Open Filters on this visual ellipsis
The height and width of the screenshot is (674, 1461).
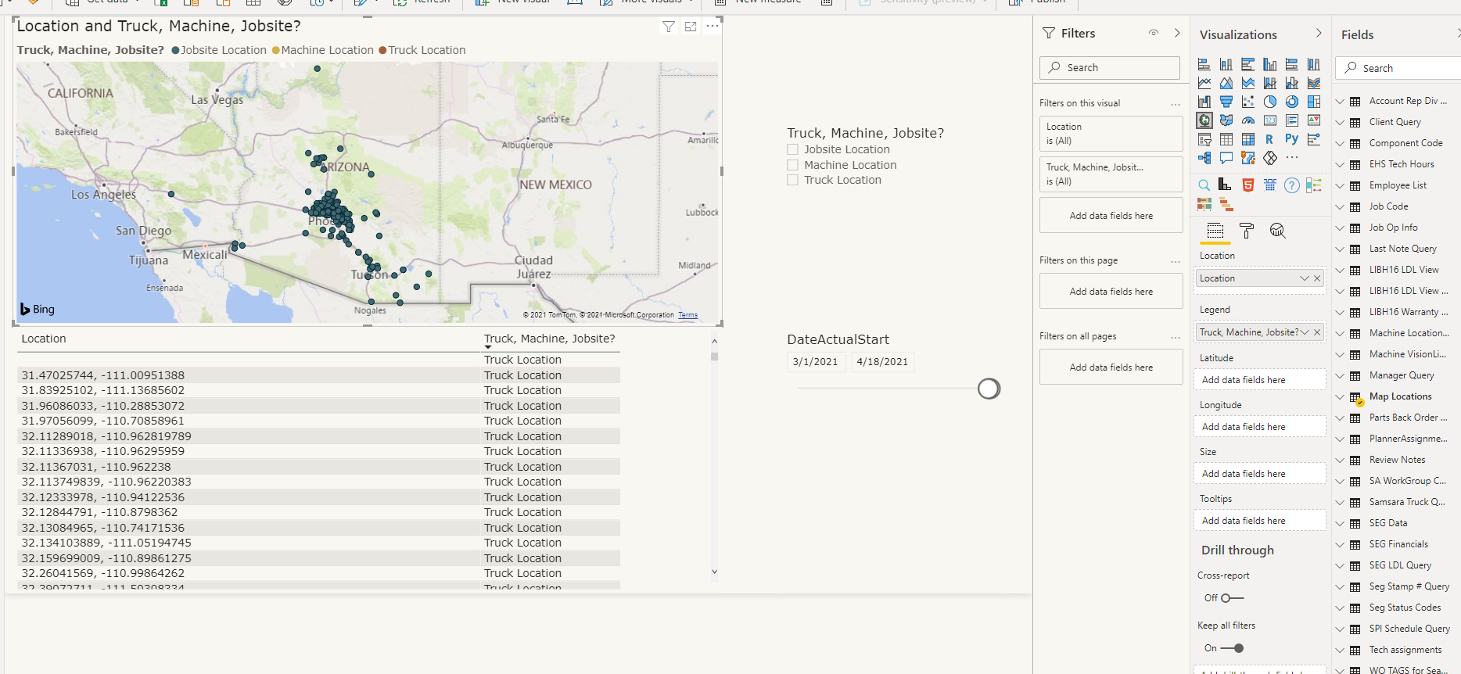[1175, 104]
